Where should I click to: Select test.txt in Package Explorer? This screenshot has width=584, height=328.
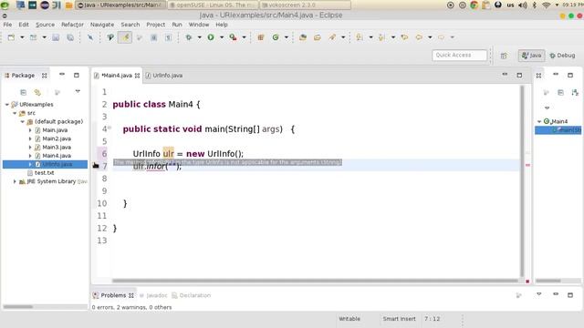[x=45, y=173]
